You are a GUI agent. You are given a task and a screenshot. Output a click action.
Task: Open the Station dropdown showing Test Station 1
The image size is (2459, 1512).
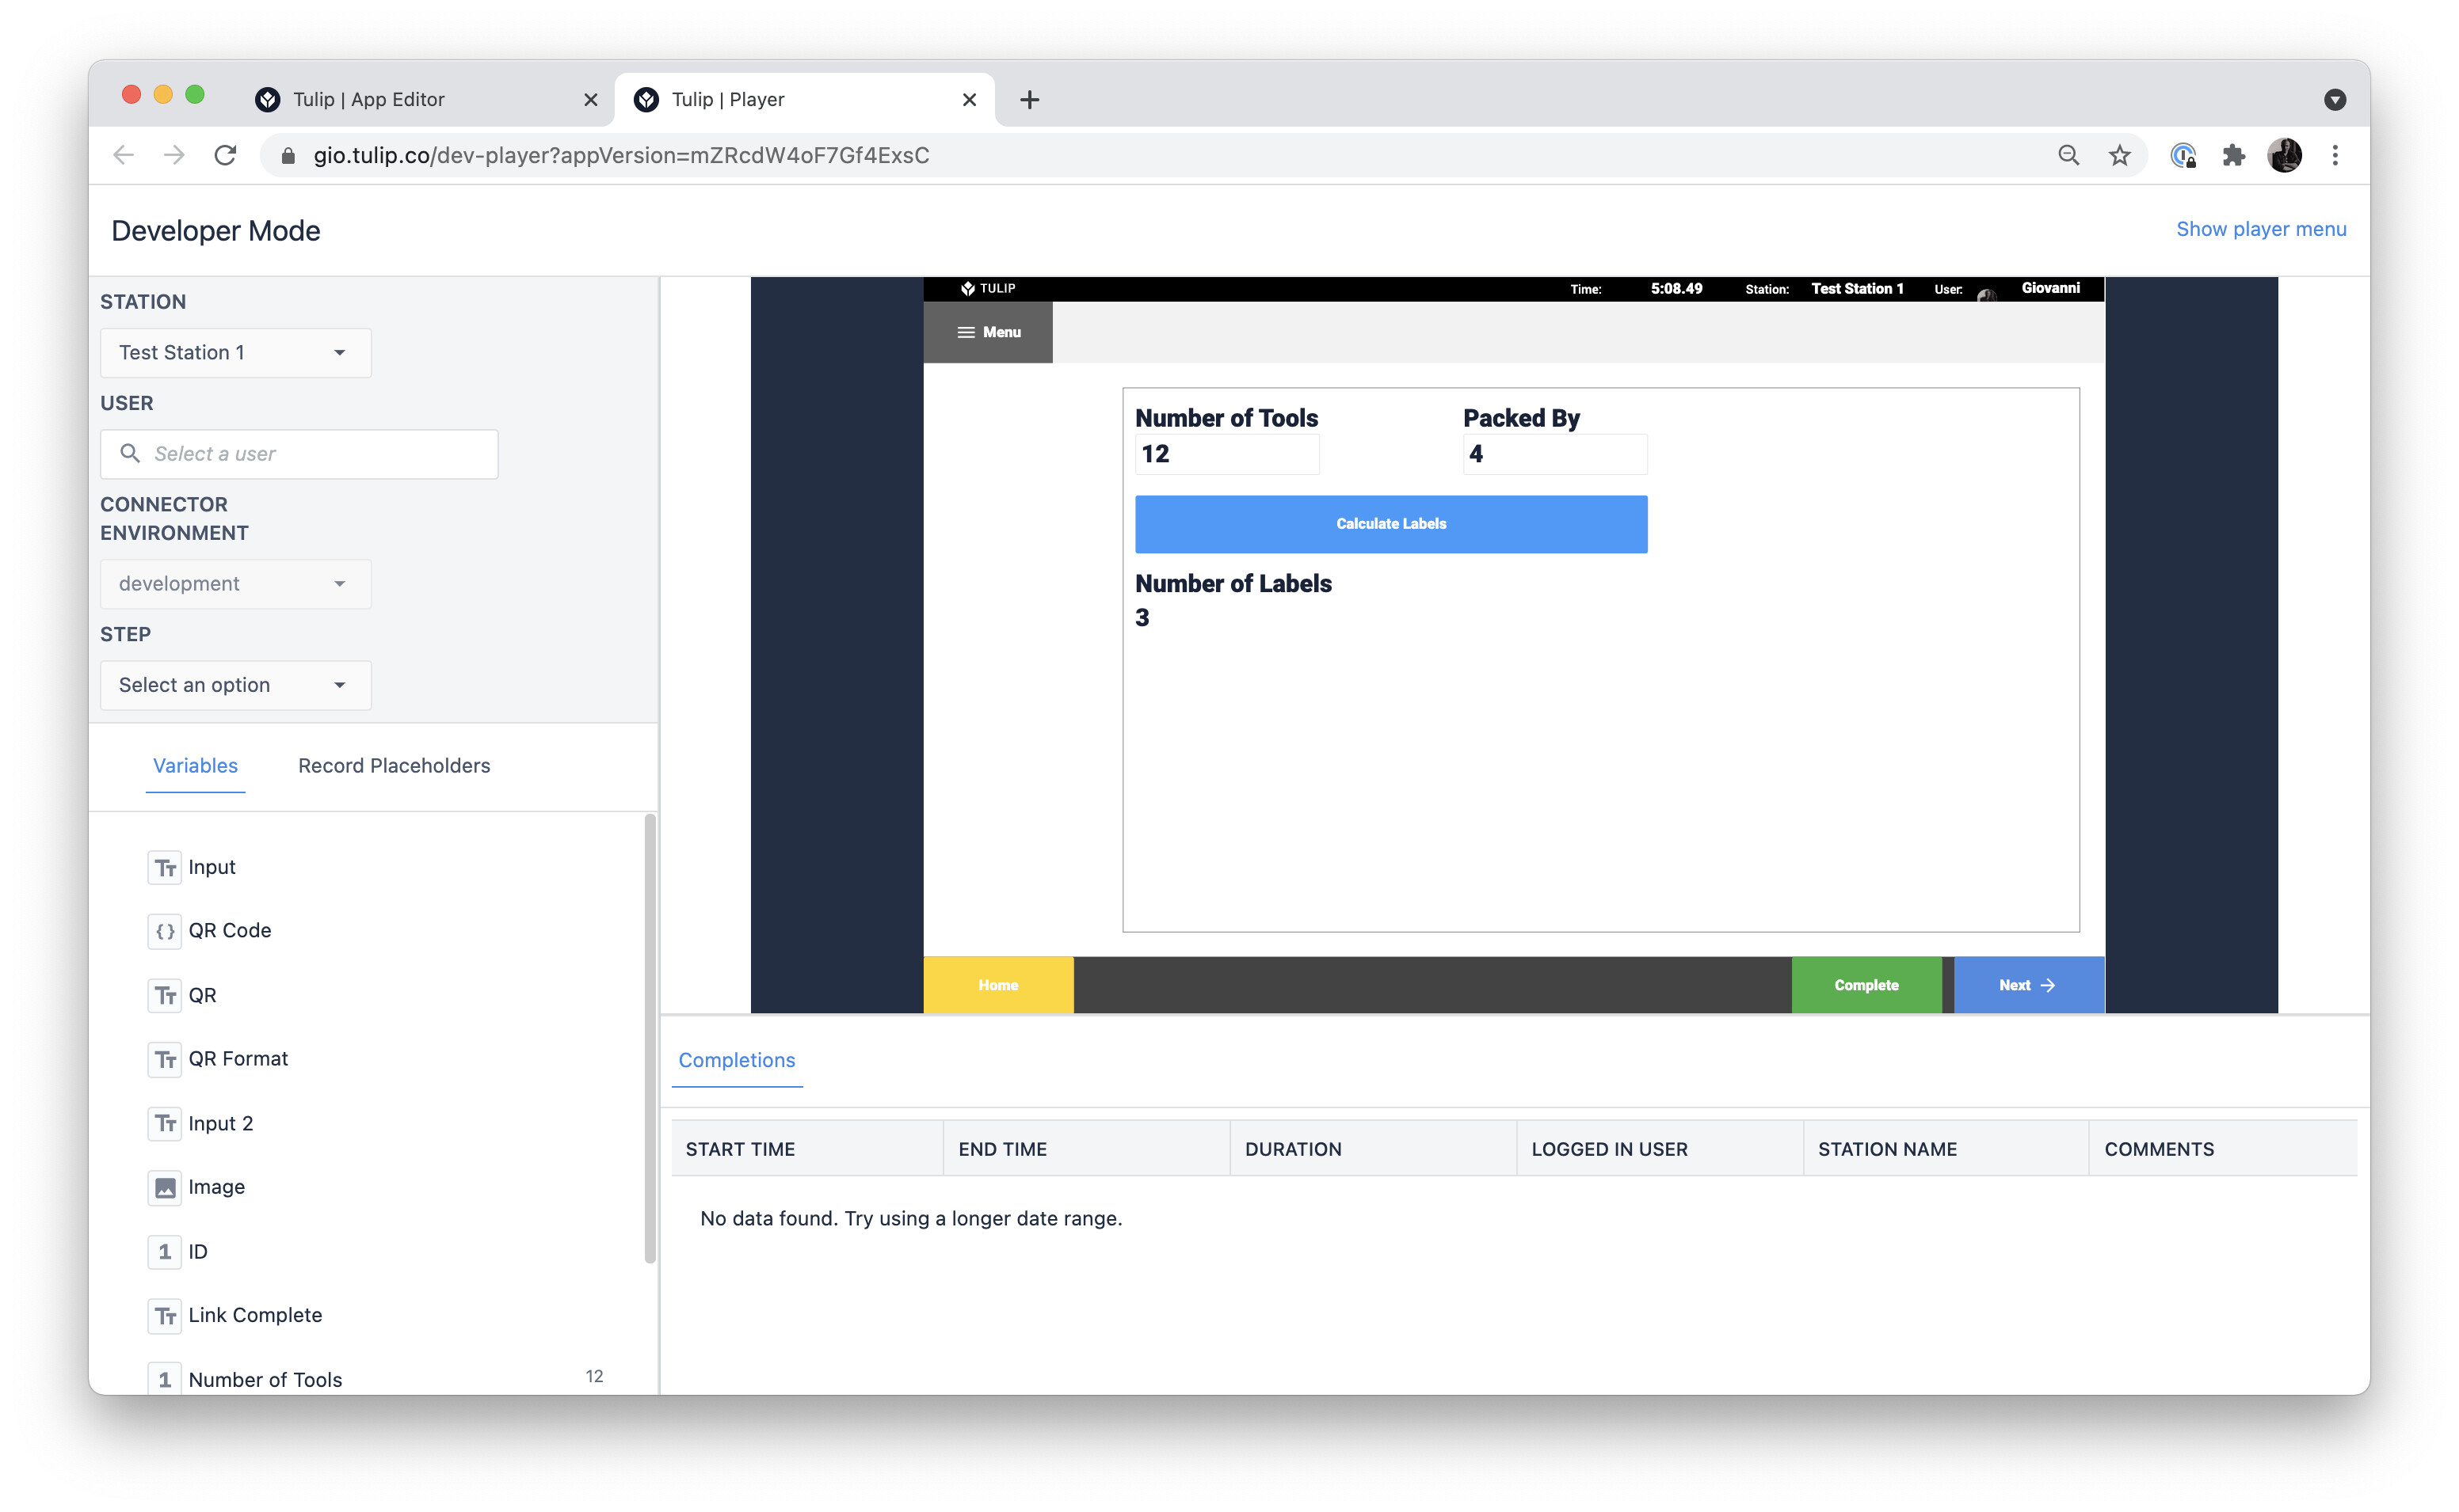click(235, 352)
